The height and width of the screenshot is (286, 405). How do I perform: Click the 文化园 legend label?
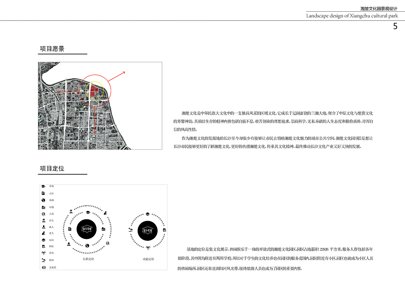[x=53, y=268]
